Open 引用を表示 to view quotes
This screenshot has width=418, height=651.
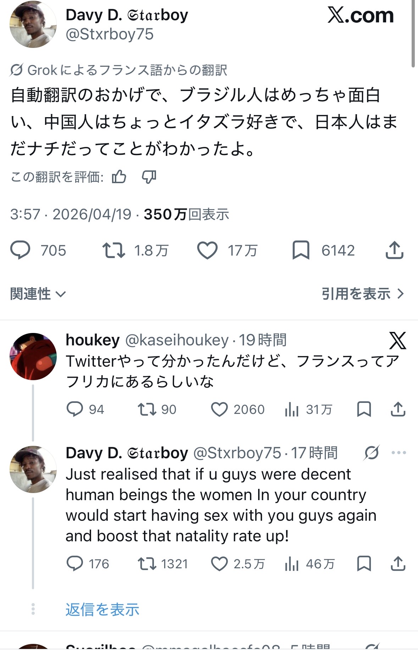click(x=362, y=294)
